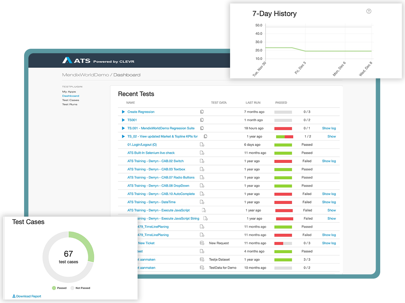Open the 01.Login/Logout (O) test
The width and height of the screenshot is (405, 303).
coord(142,145)
